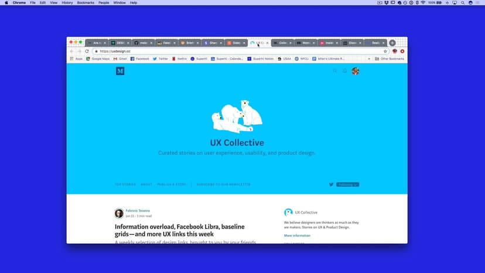Open a new tab with plus button
This screenshot has height=273, width=485.
(392, 43)
